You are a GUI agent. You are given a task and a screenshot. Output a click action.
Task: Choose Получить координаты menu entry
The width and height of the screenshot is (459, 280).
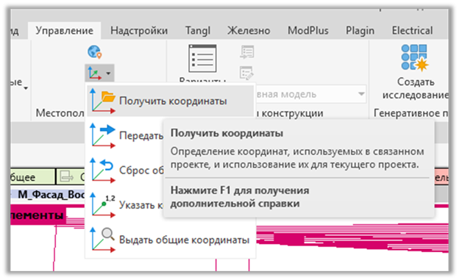pos(170,101)
